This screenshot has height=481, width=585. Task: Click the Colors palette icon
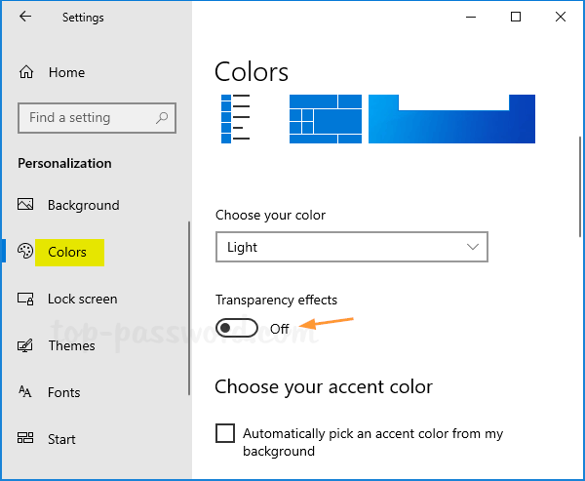tap(25, 251)
